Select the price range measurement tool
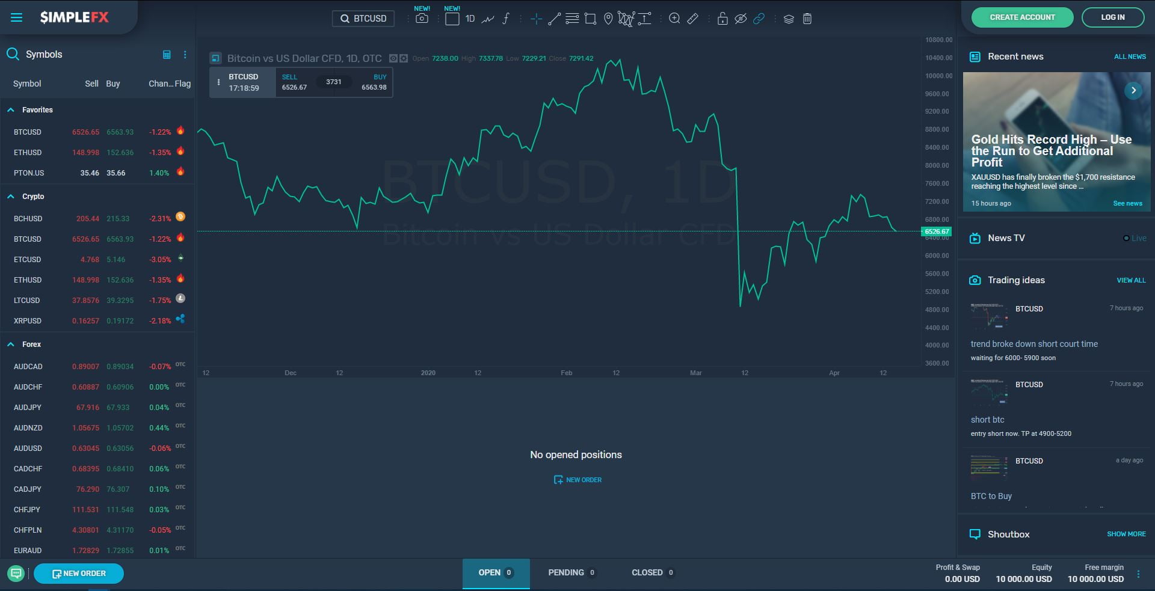The width and height of the screenshot is (1155, 591). [x=644, y=19]
